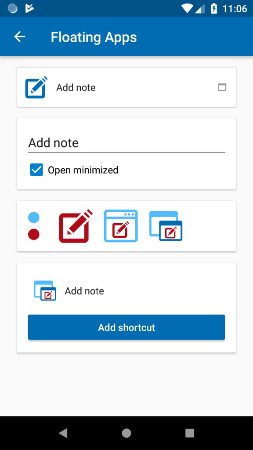Select the blue window note icon
Viewport: 253px width, 450px height.
pyautogui.click(x=120, y=226)
